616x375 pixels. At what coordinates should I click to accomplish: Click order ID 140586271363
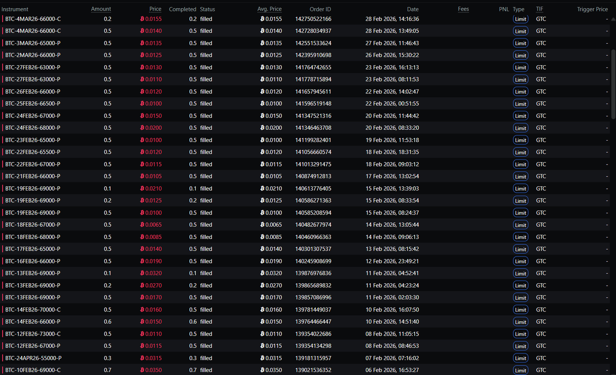point(313,201)
